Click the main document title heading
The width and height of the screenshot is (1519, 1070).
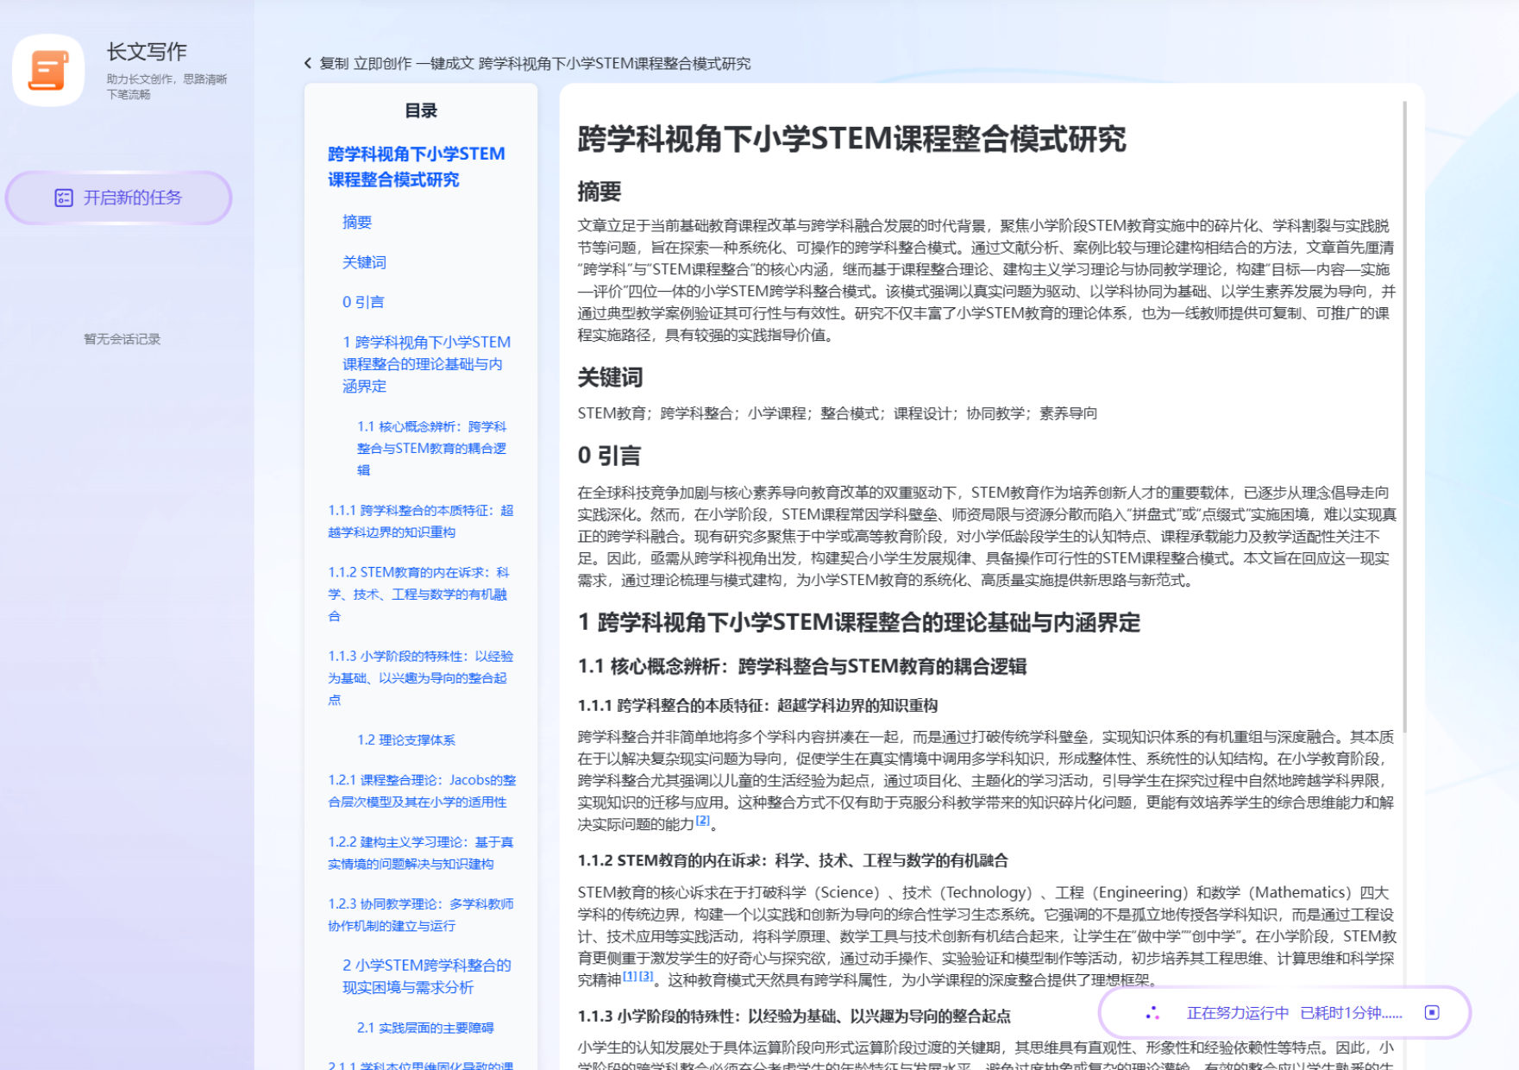pyautogui.click(x=851, y=138)
